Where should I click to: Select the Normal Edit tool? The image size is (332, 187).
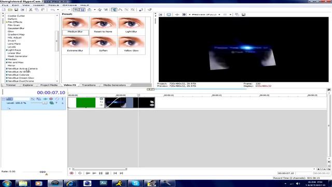pyautogui.click(x=114, y=10)
